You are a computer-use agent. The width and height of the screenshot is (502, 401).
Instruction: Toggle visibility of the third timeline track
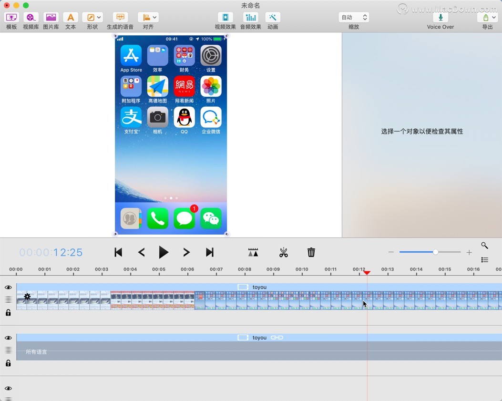pyautogui.click(x=8, y=389)
